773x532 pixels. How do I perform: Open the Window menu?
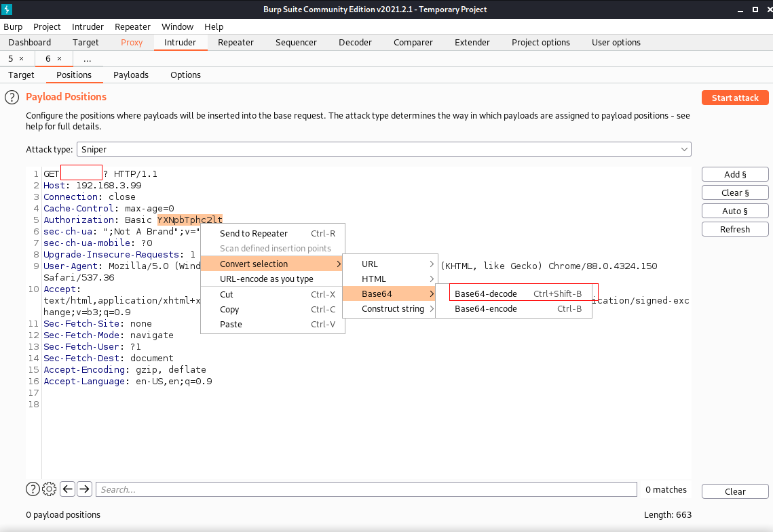tap(178, 26)
